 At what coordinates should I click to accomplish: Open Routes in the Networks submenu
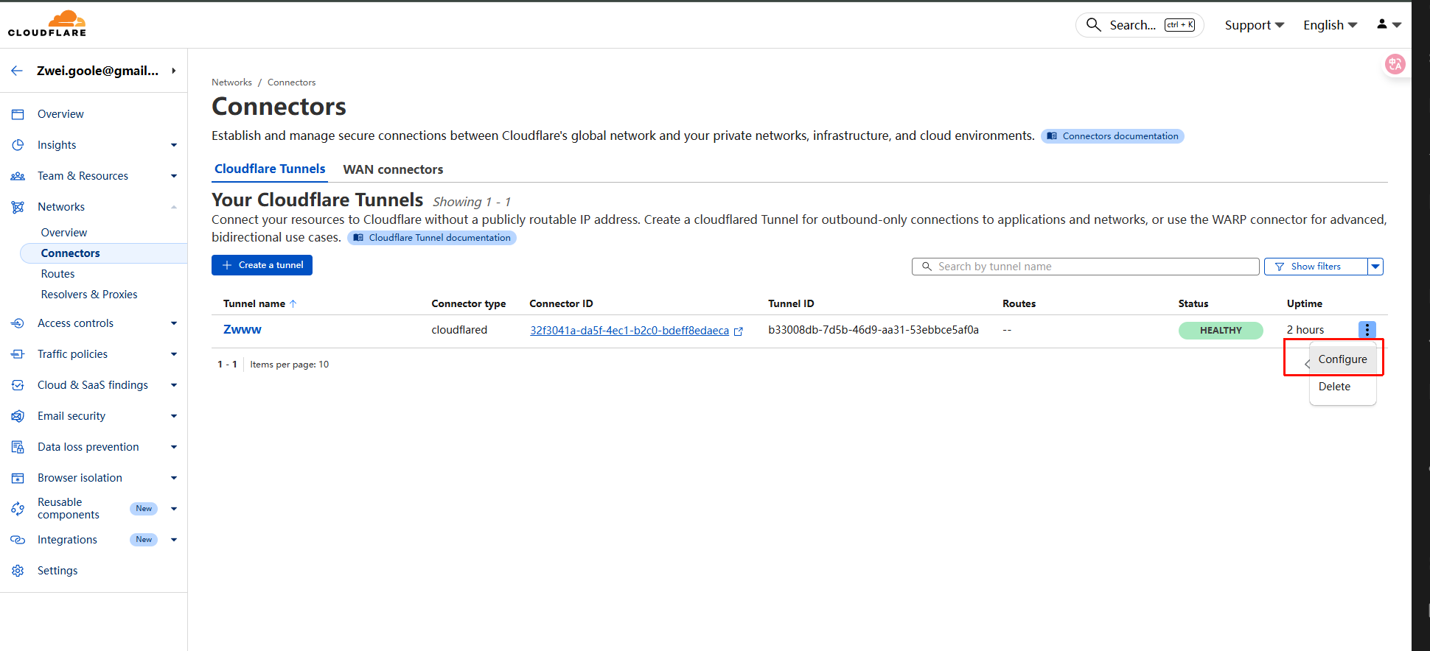[x=57, y=274]
